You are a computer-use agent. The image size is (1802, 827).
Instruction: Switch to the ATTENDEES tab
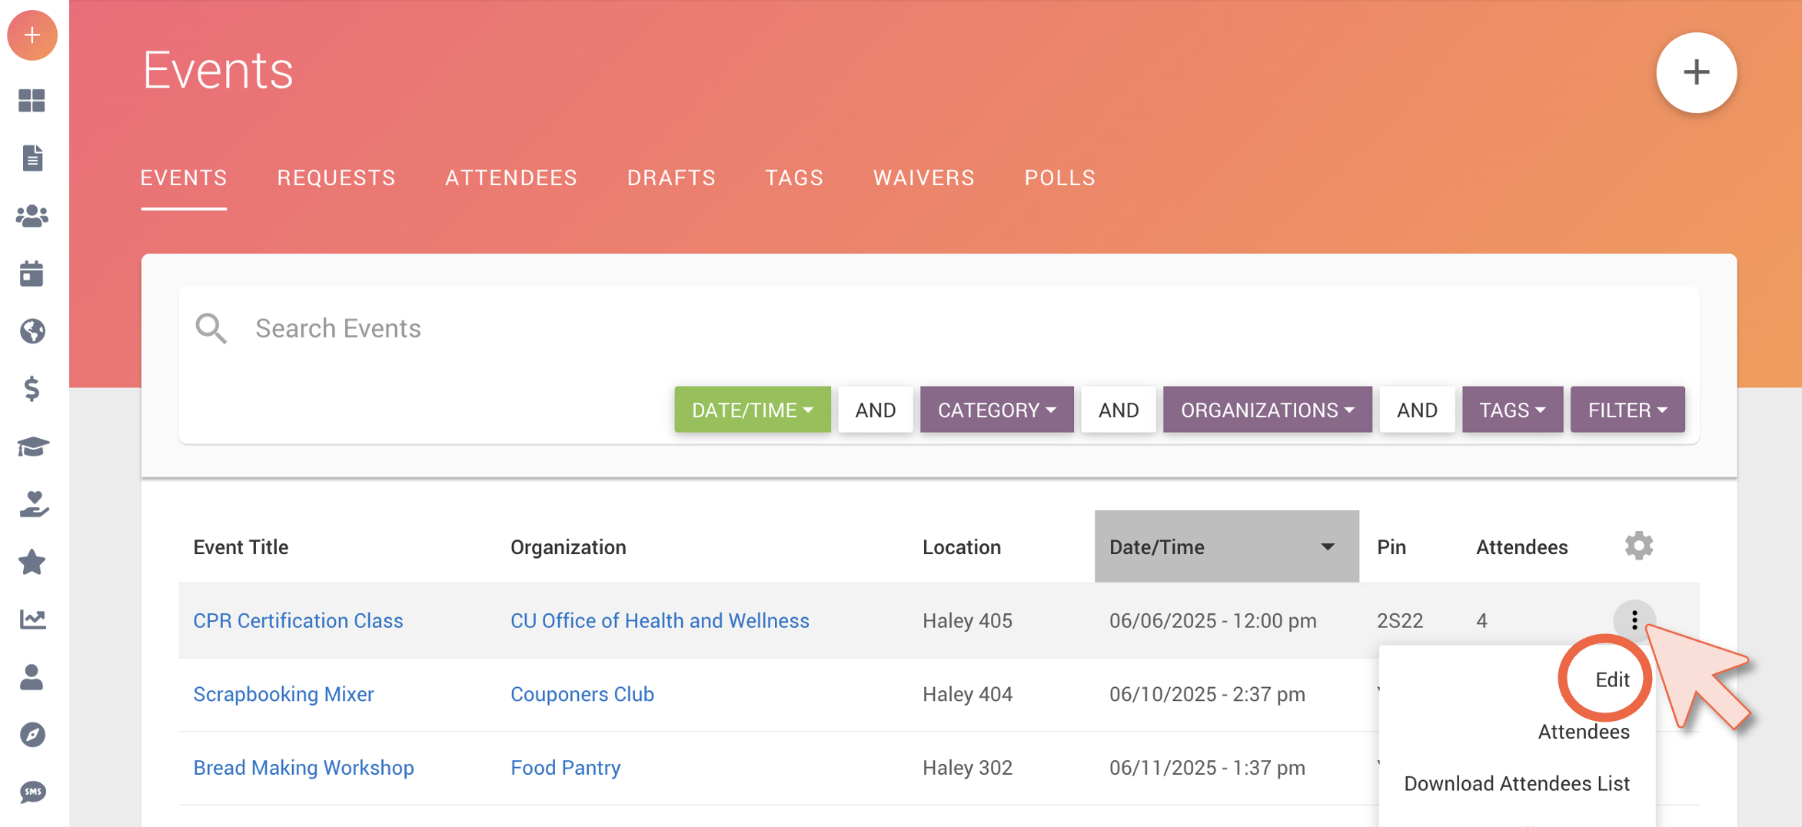[x=511, y=178]
